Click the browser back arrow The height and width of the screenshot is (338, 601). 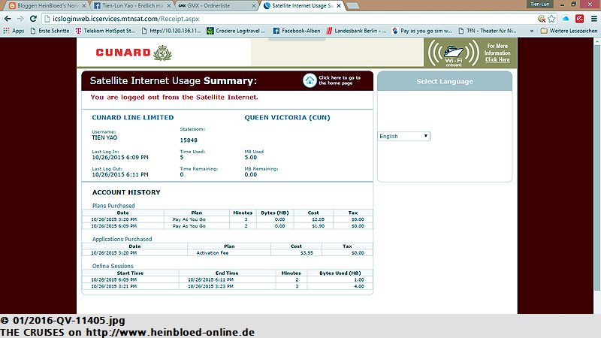point(8,19)
